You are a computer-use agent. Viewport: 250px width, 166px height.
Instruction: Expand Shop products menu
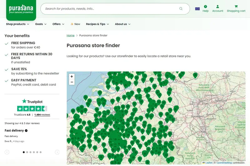17,24
